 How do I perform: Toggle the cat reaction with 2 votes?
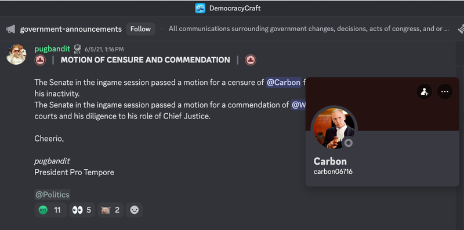(x=110, y=210)
